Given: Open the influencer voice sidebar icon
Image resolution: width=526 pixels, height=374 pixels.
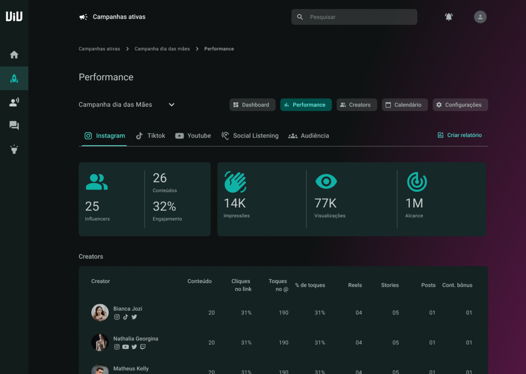Looking at the screenshot, I should click(x=14, y=102).
